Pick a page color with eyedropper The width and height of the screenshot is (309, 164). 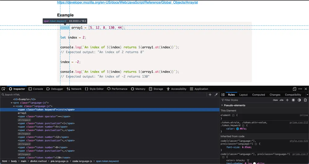point(216,95)
